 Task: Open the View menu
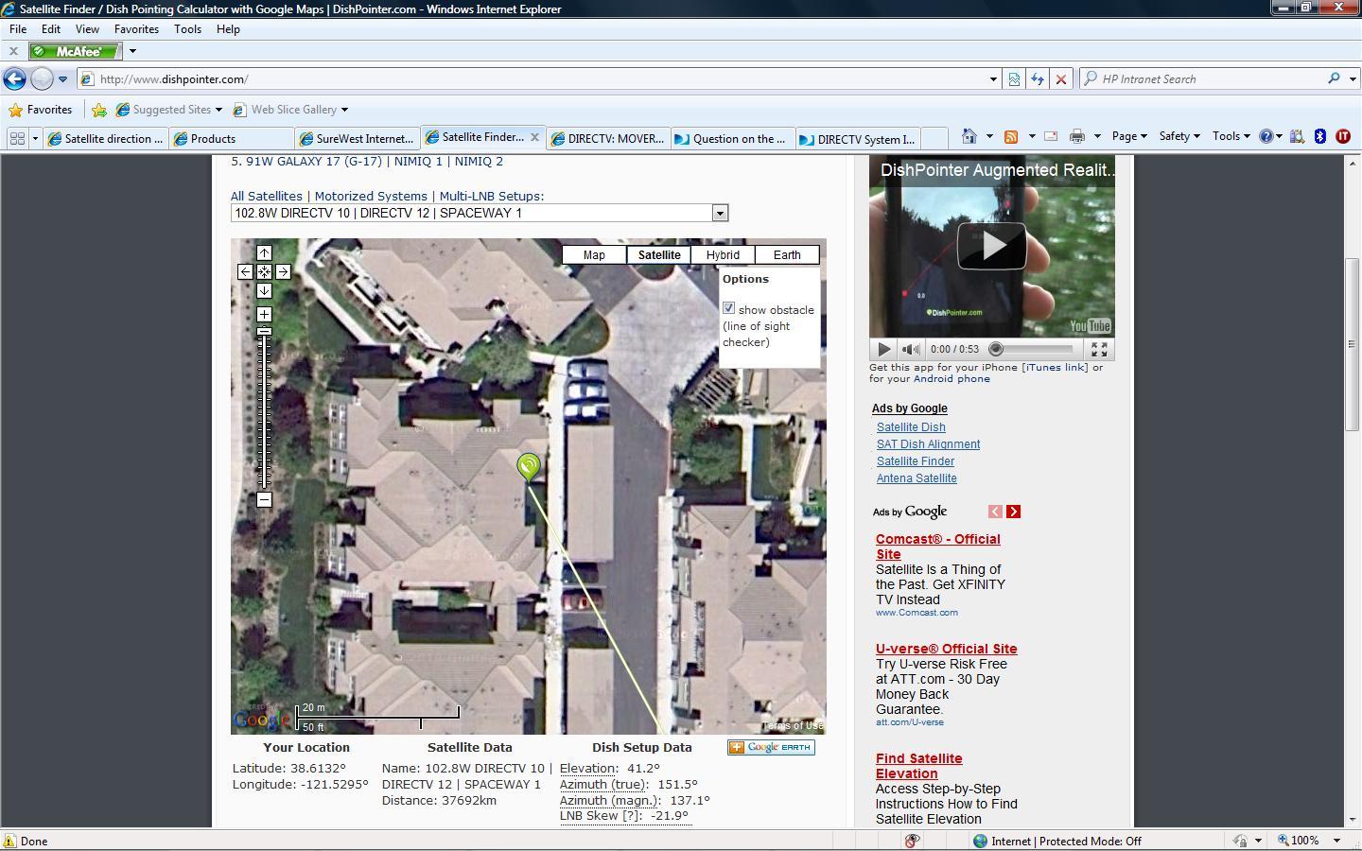tap(87, 29)
